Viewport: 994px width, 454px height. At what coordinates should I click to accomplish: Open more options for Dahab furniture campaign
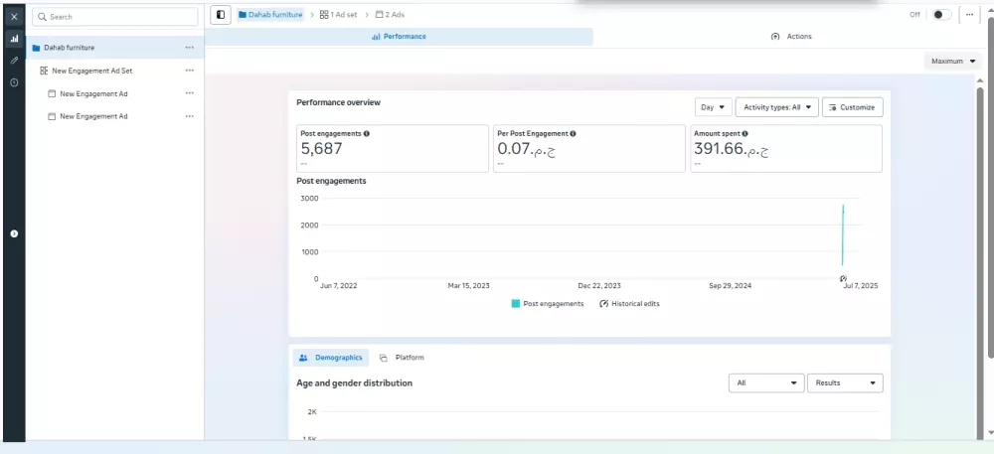190,48
